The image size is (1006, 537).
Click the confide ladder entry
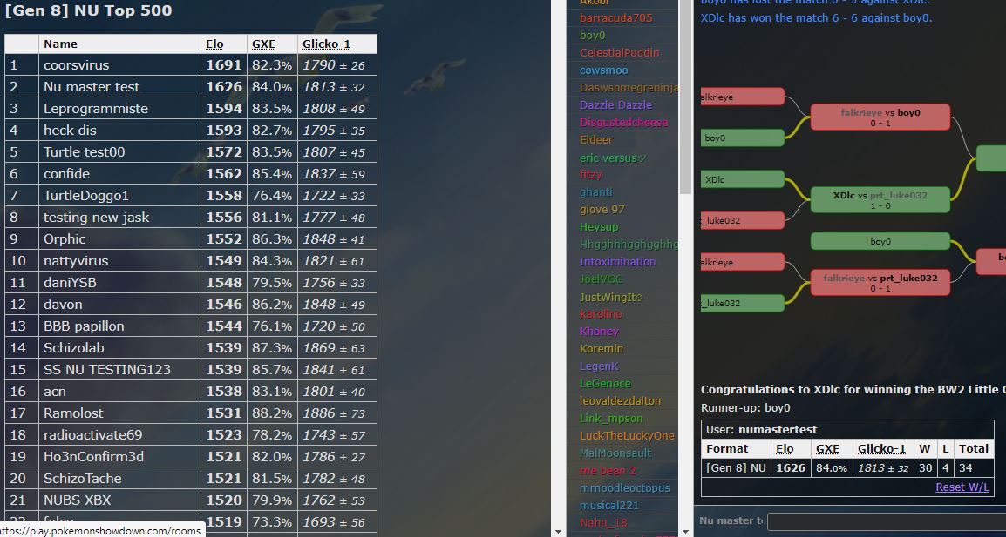tap(67, 174)
